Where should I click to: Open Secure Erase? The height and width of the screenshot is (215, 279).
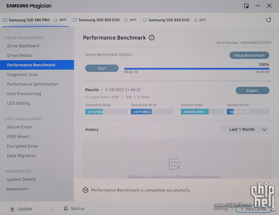click(x=19, y=127)
